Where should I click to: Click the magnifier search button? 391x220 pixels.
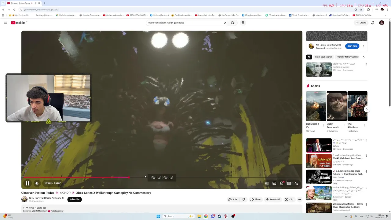pyautogui.click(x=233, y=23)
